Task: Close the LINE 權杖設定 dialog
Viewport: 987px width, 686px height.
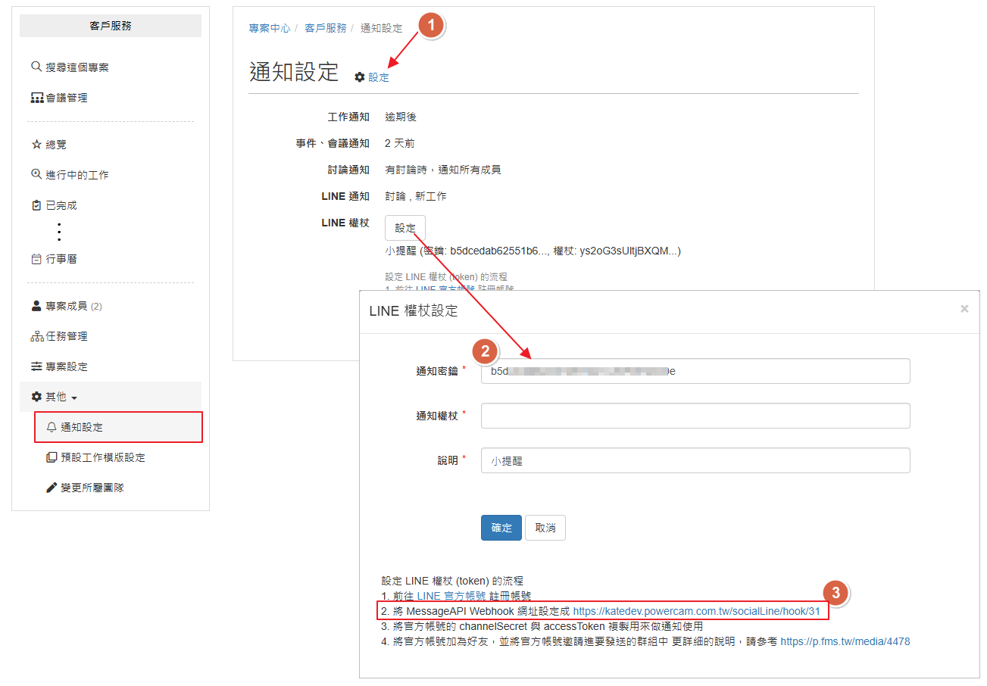Action: click(964, 309)
